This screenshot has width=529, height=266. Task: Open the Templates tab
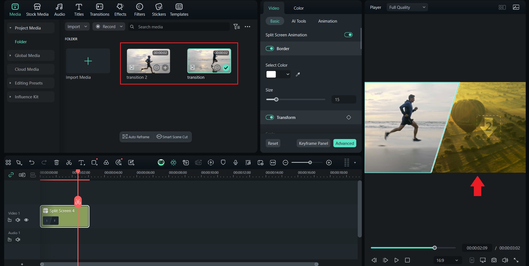(179, 10)
